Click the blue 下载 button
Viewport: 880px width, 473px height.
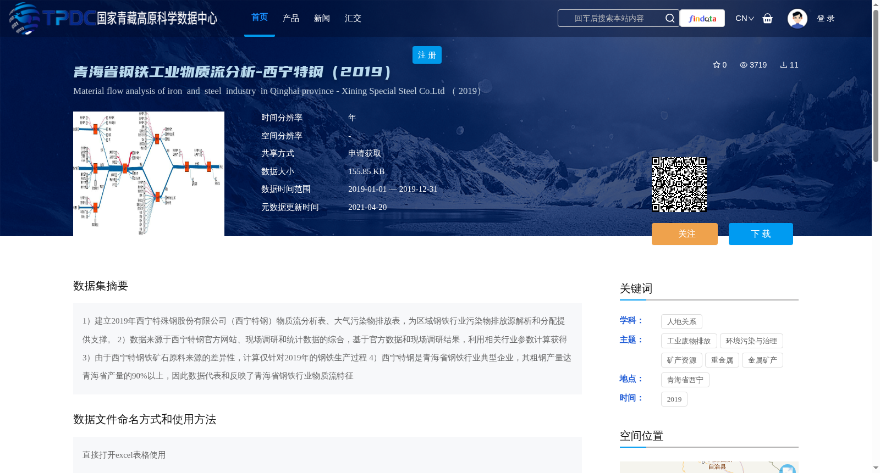761,234
